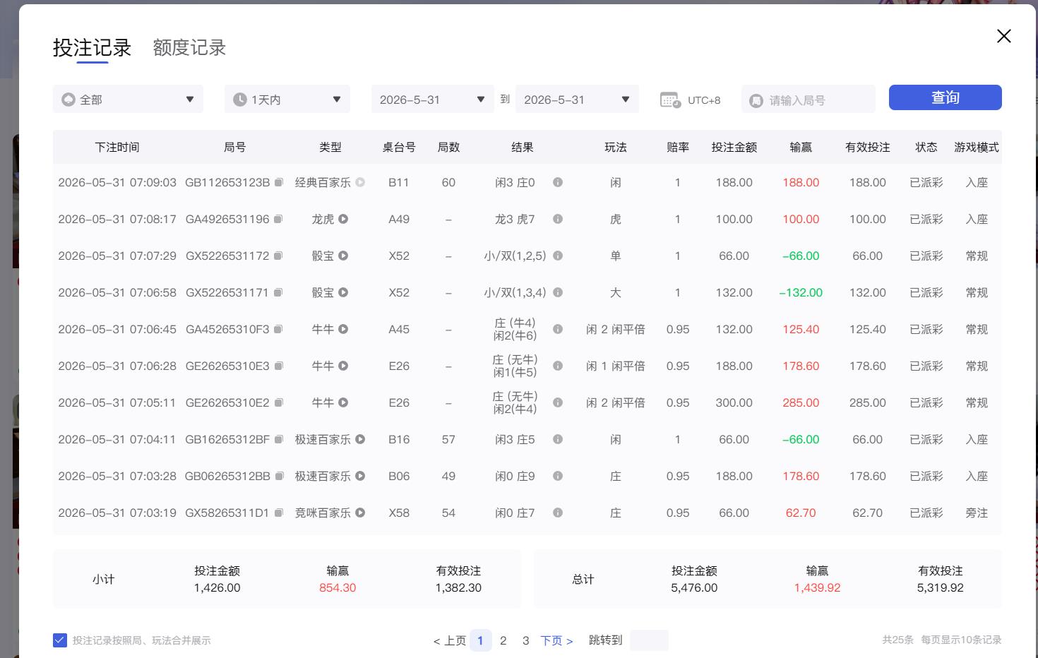Go to next page 下页

click(556, 640)
